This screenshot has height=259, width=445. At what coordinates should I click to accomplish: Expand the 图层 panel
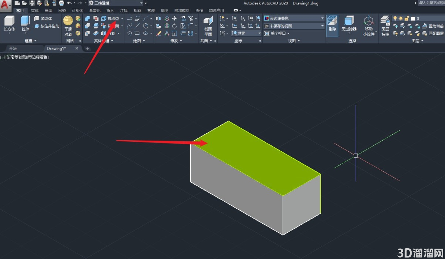pyautogui.click(x=417, y=41)
